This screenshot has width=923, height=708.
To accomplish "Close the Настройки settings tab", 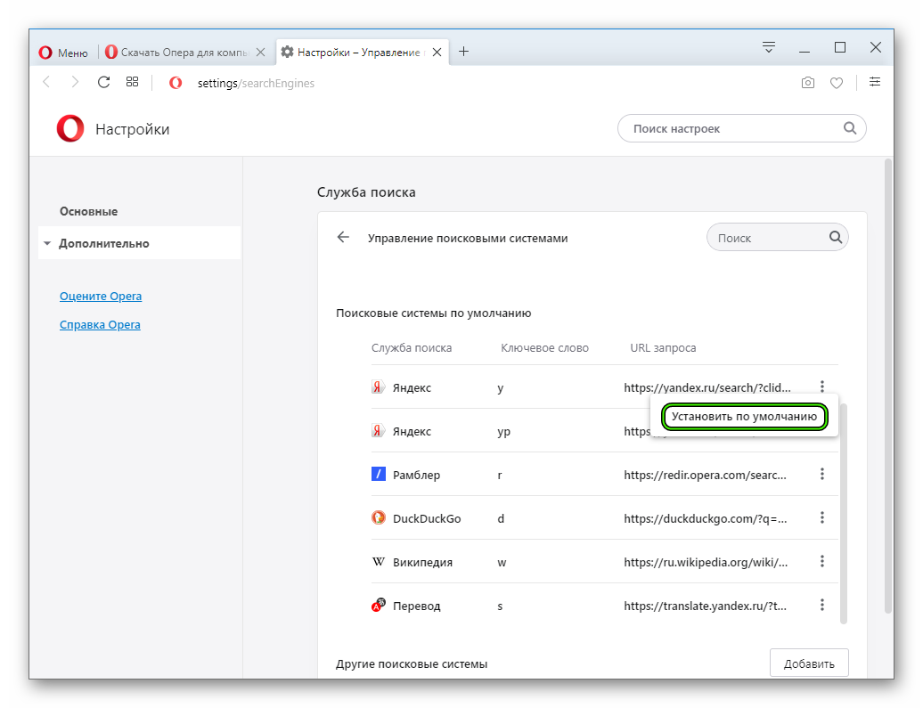I will [x=437, y=53].
